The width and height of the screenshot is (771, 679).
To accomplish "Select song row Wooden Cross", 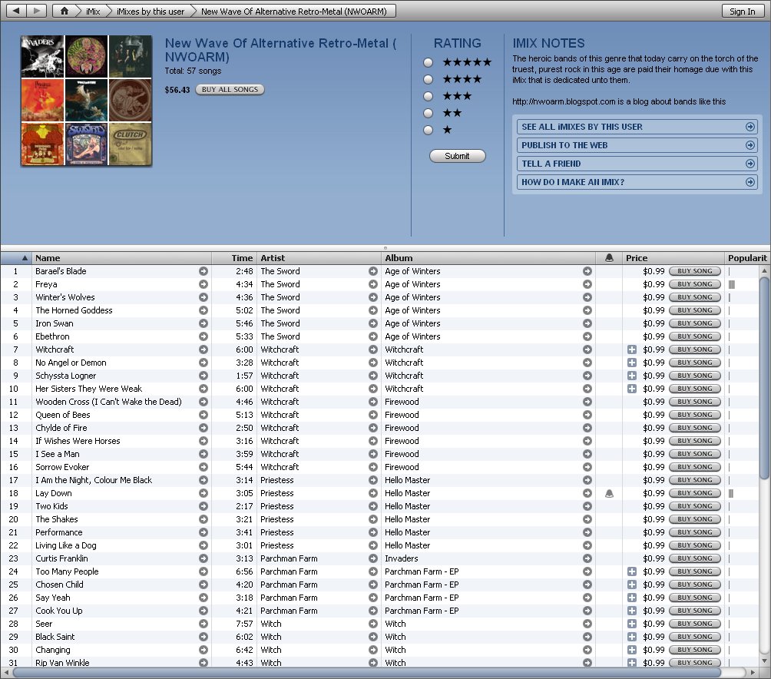I will pyautogui.click(x=379, y=402).
